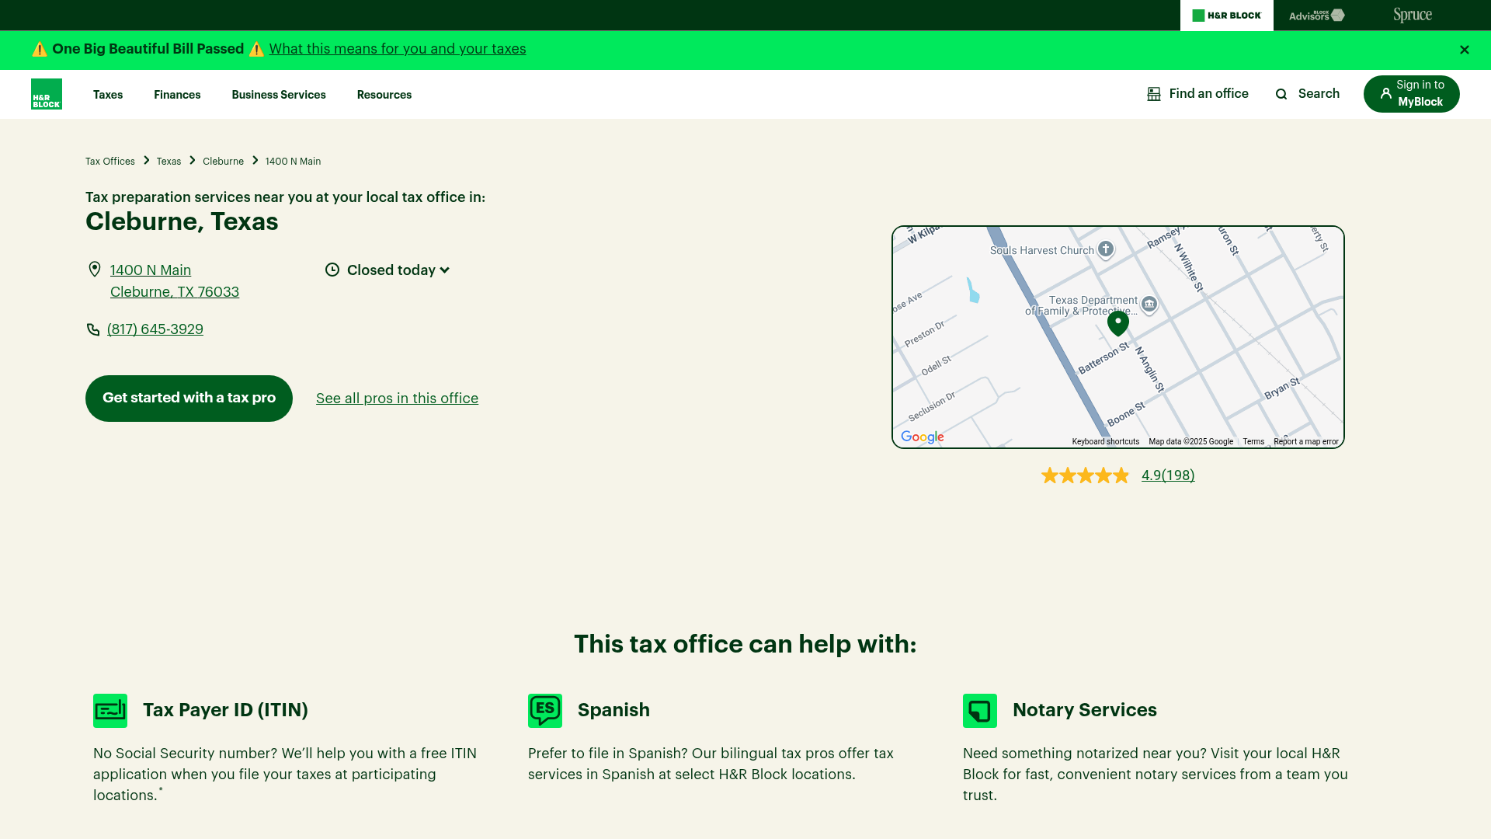The height and width of the screenshot is (839, 1491).
Task: Click the Texas Department of Family map marker
Action: click(1149, 304)
